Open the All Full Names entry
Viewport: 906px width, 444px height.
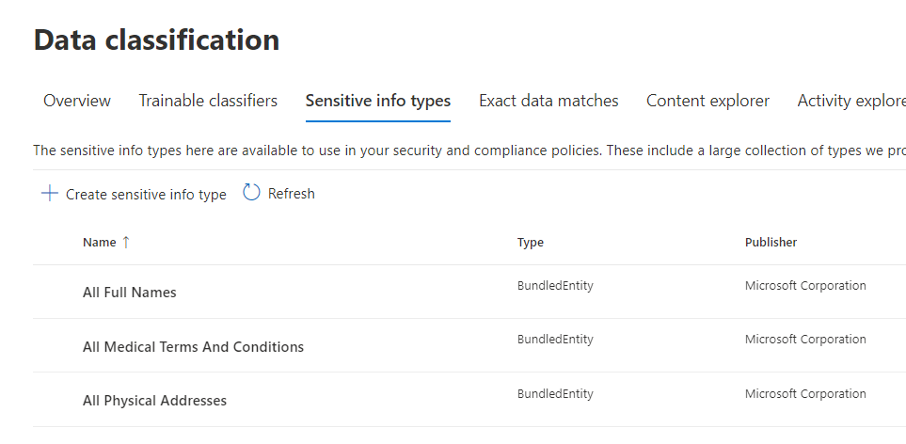(130, 293)
